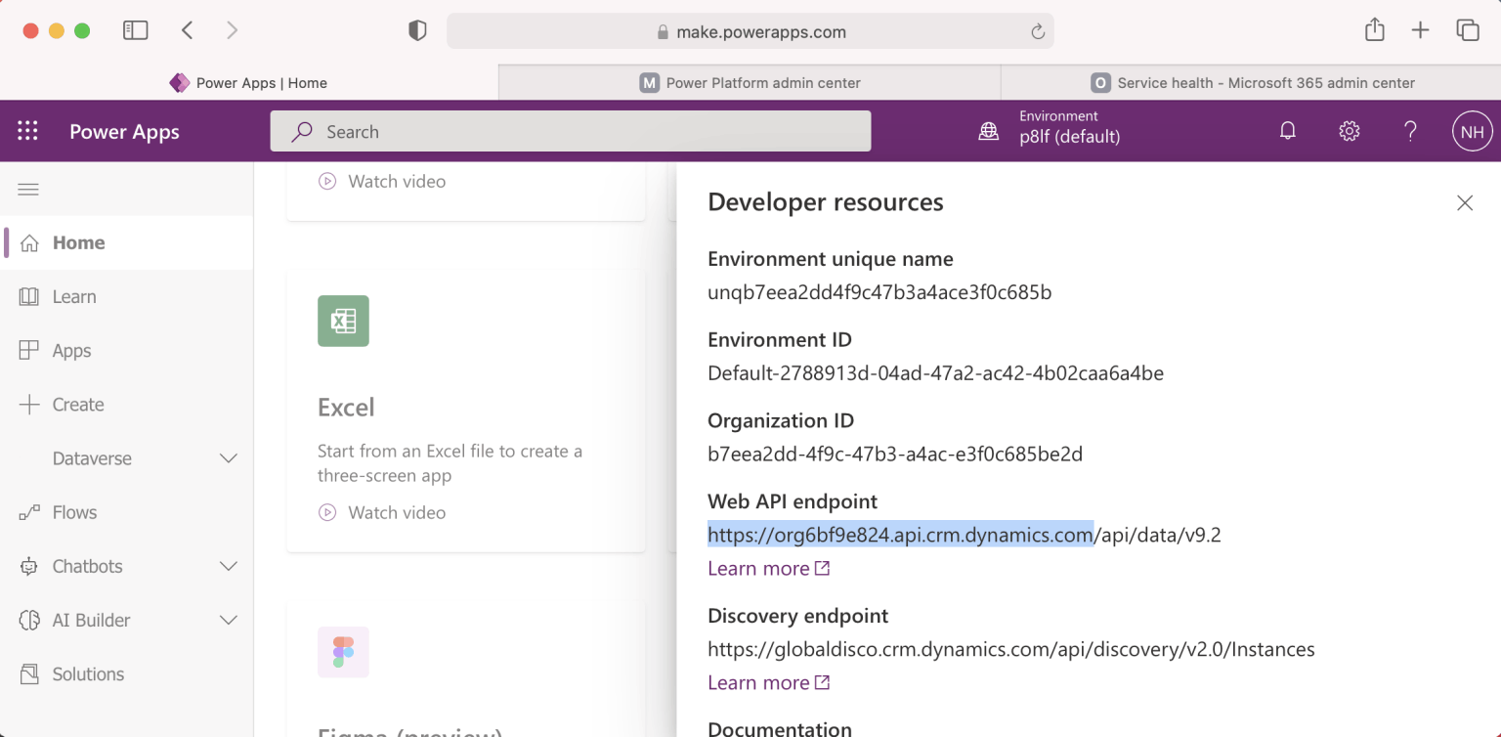Viewport: 1501px width, 737px height.
Task: Close the Developer resources panel
Action: [1464, 203]
